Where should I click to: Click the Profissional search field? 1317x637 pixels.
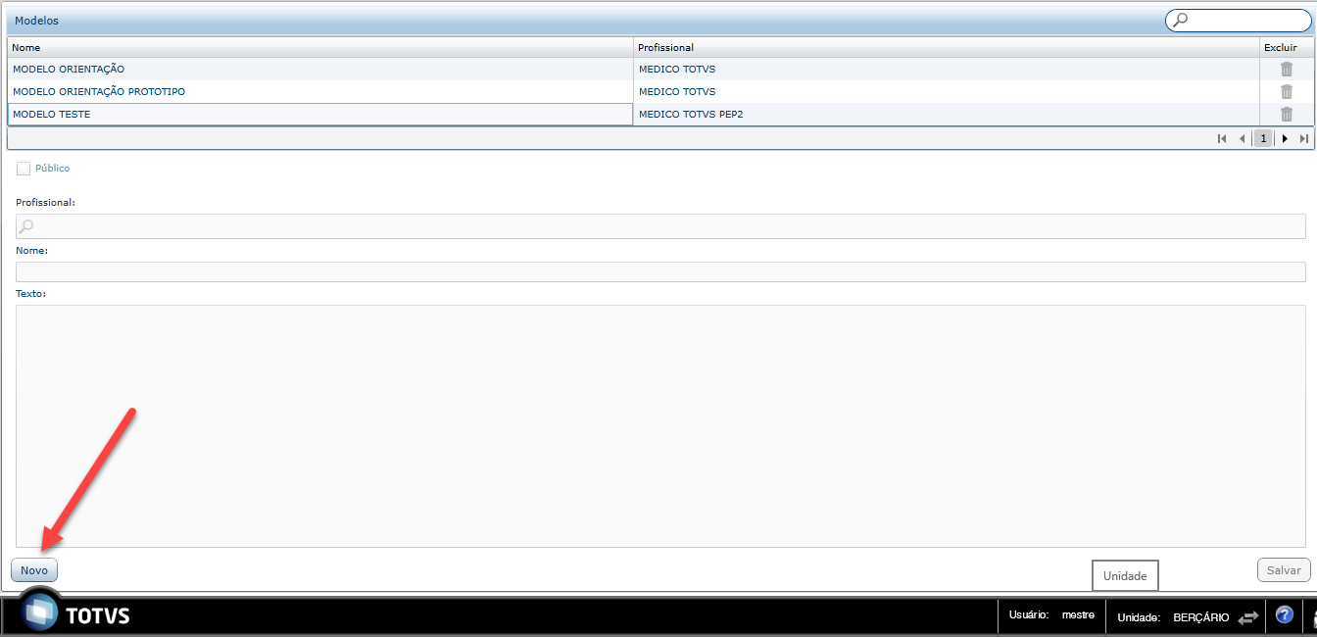(x=660, y=226)
